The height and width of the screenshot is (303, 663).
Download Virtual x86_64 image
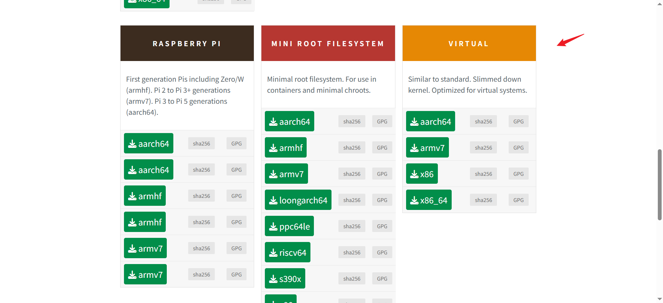429,200
